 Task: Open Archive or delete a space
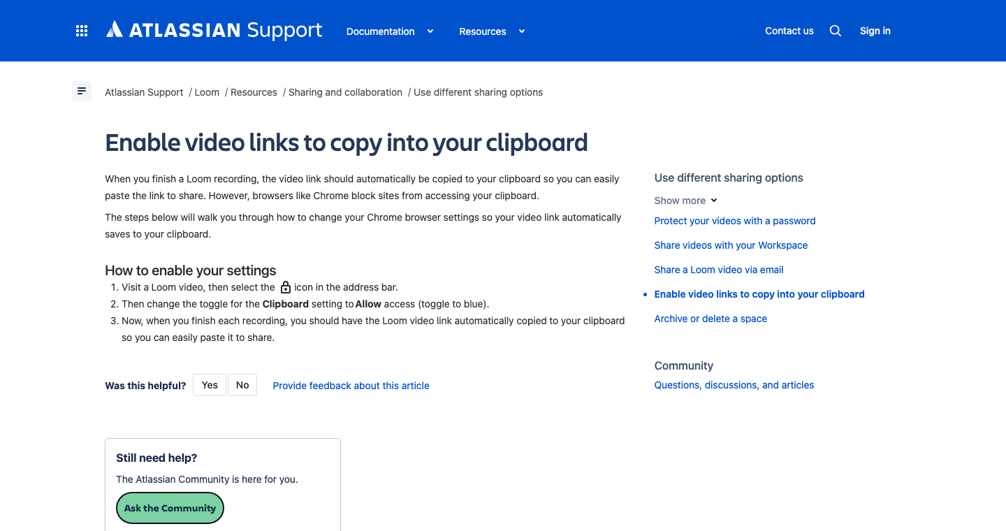[x=710, y=319]
